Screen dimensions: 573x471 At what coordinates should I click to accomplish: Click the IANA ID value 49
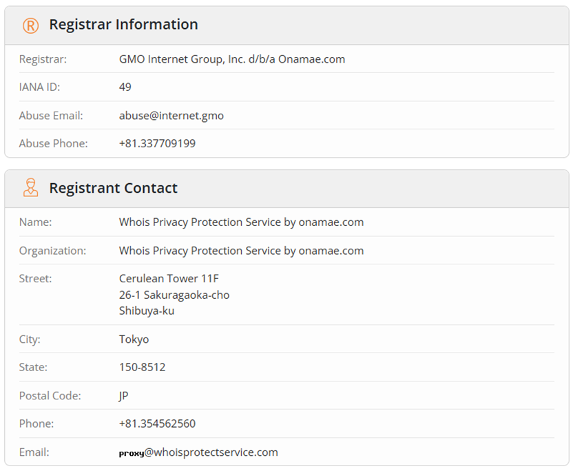(125, 87)
